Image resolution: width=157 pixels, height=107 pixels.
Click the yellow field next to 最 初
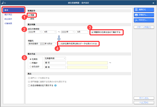pos(87,63)
